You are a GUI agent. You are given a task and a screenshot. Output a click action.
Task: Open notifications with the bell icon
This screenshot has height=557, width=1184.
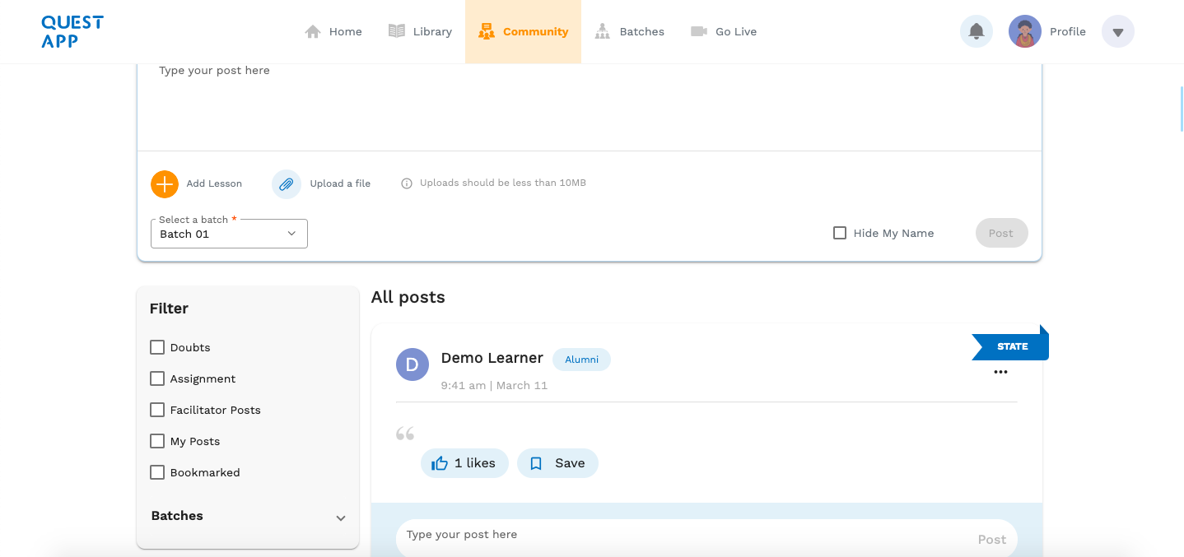point(976,32)
